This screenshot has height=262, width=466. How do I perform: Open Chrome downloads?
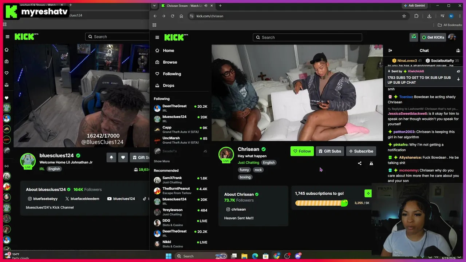(x=429, y=16)
